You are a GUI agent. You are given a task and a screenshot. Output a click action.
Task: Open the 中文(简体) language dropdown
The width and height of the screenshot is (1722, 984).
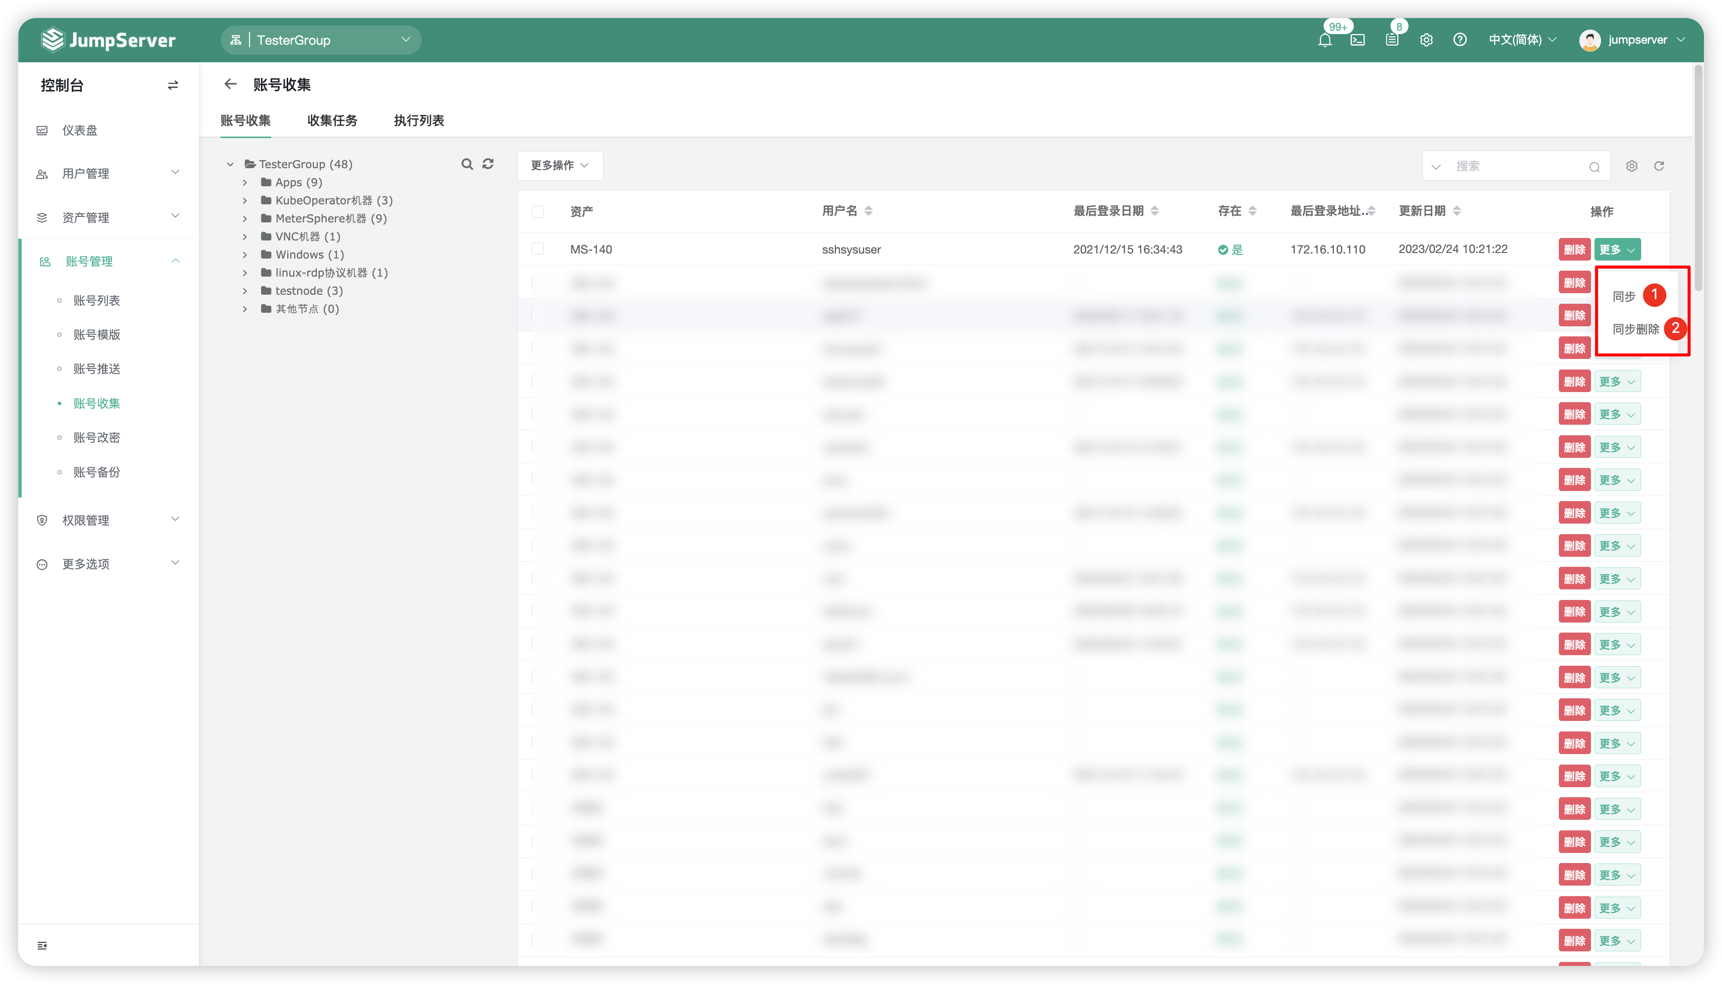(1522, 40)
